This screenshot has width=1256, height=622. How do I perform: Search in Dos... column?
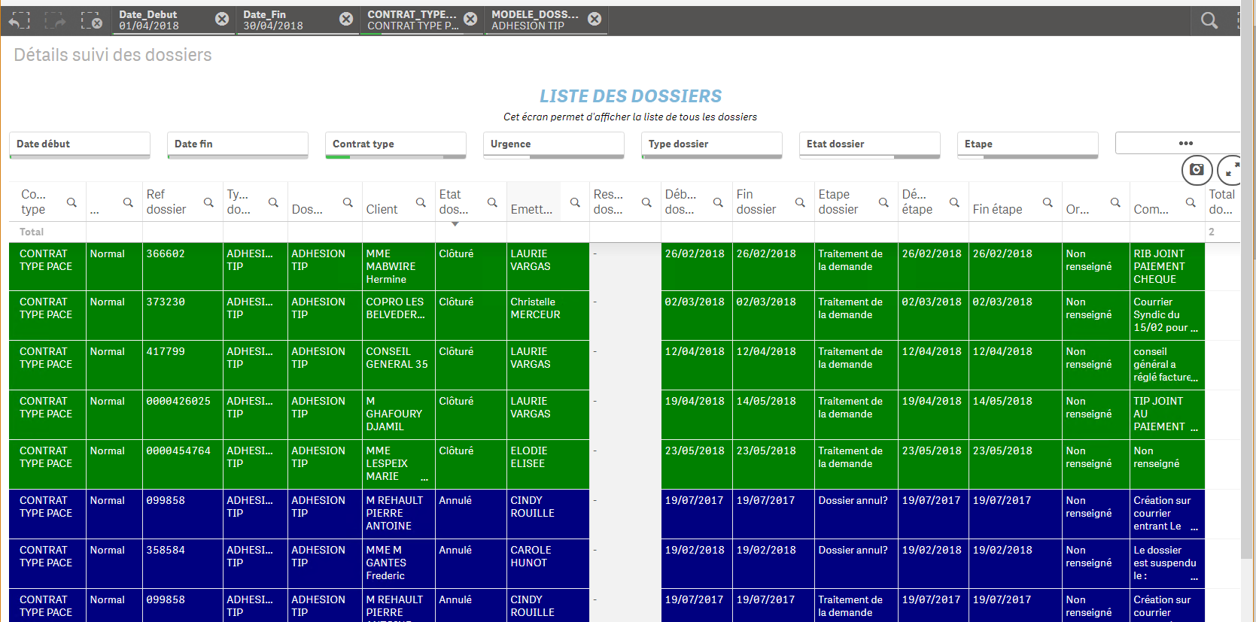[x=348, y=202]
